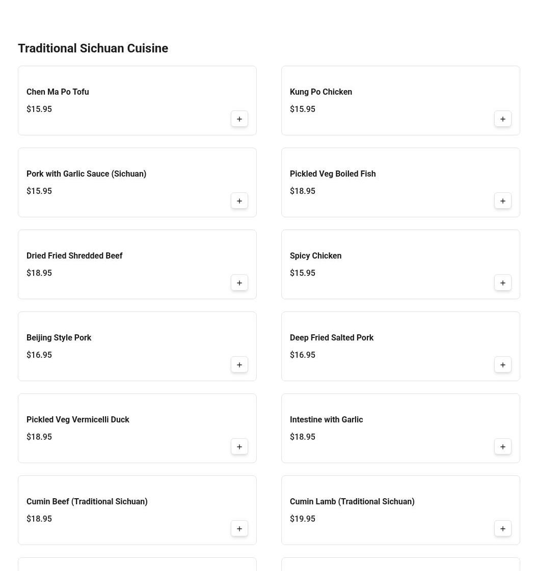
Task: Click the Spicy Chicken item title
Action: click(315, 256)
